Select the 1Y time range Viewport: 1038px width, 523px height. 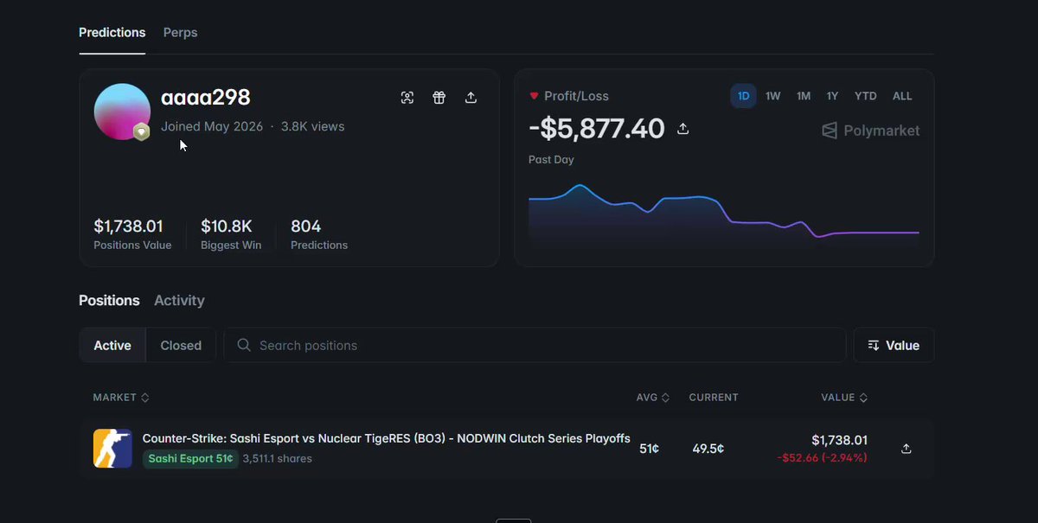click(832, 96)
